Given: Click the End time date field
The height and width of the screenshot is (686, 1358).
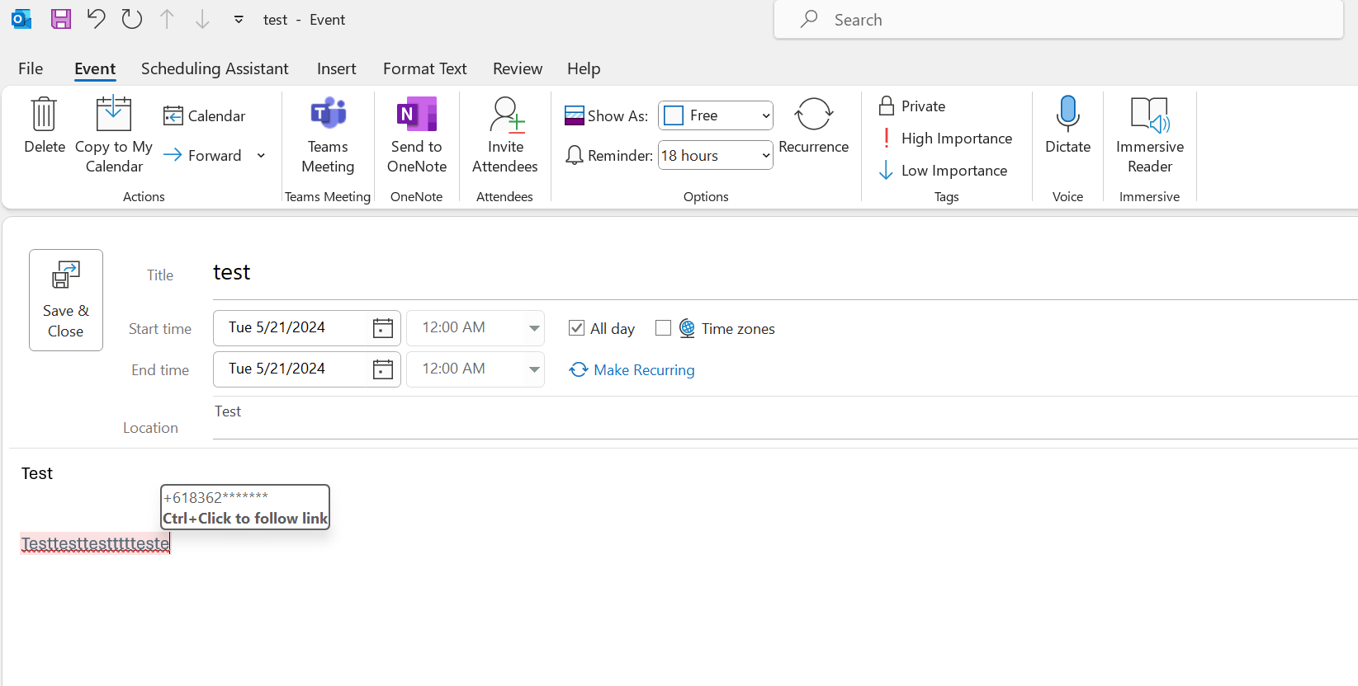Looking at the screenshot, I should [290, 369].
